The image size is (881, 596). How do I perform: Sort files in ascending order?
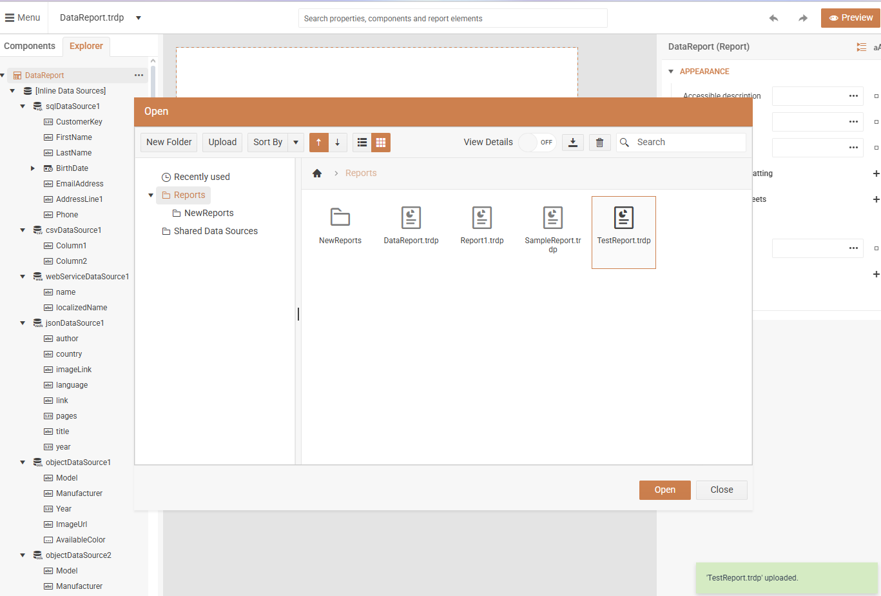coord(318,143)
